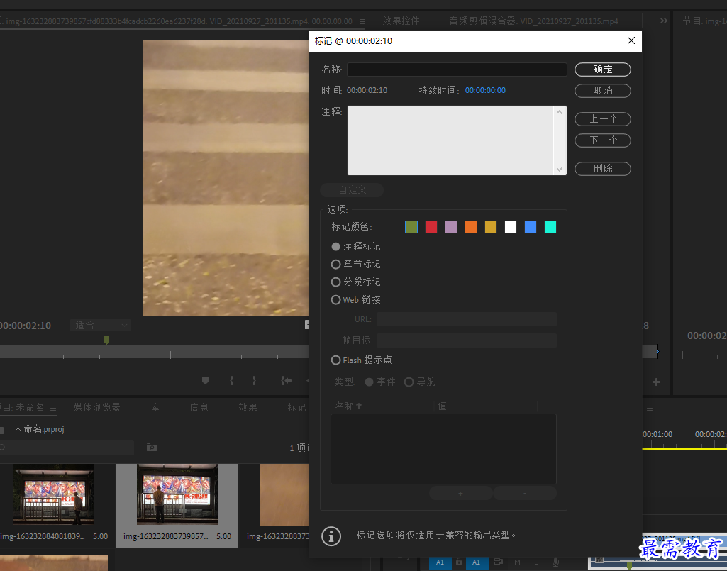727x571 pixels.
Task: Open the 适合 zoom level dropdown
Action: (x=101, y=325)
